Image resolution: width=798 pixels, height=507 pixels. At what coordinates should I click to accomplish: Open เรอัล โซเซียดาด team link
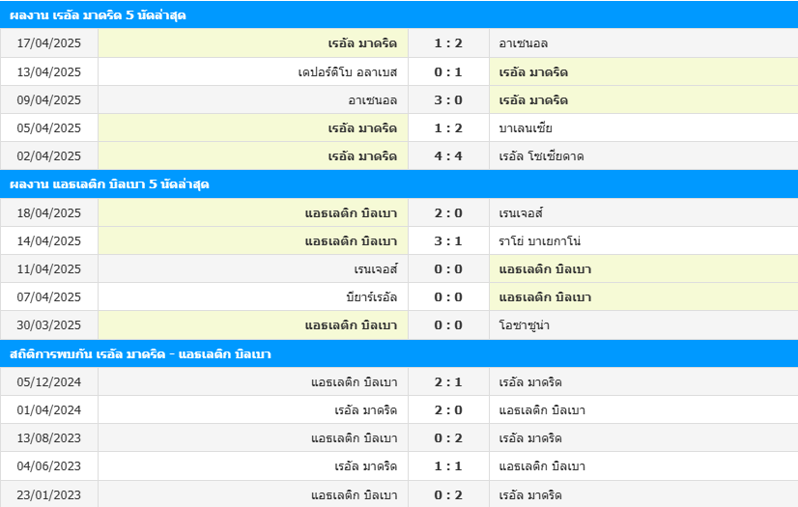click(541, 156)
